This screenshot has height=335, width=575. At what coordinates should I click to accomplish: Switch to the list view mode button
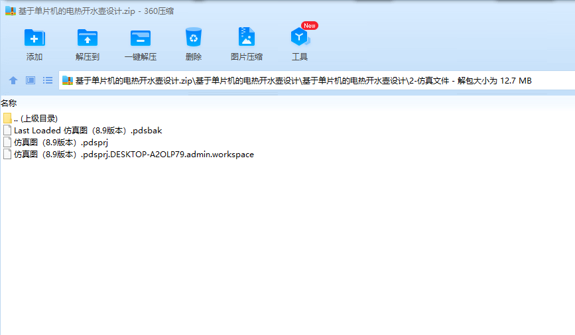point(48,80)
